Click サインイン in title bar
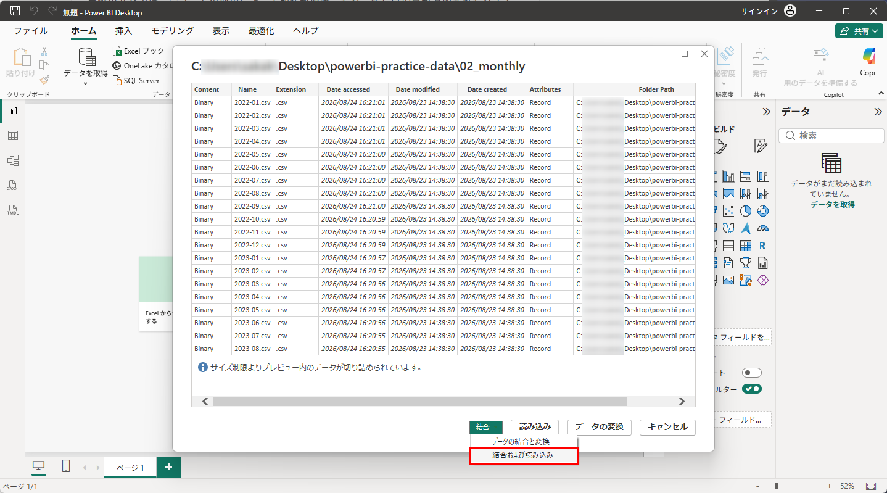This screenshot has width=887, height=493. tap(759, 11)
